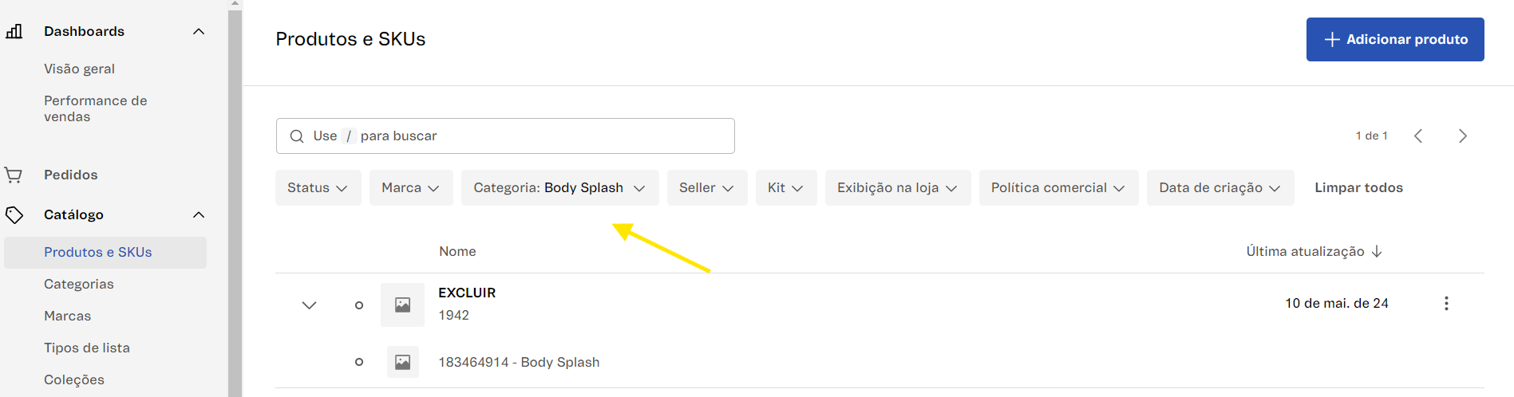
Task: Open the Status filter dropdown
Action: tap(318, 188)
